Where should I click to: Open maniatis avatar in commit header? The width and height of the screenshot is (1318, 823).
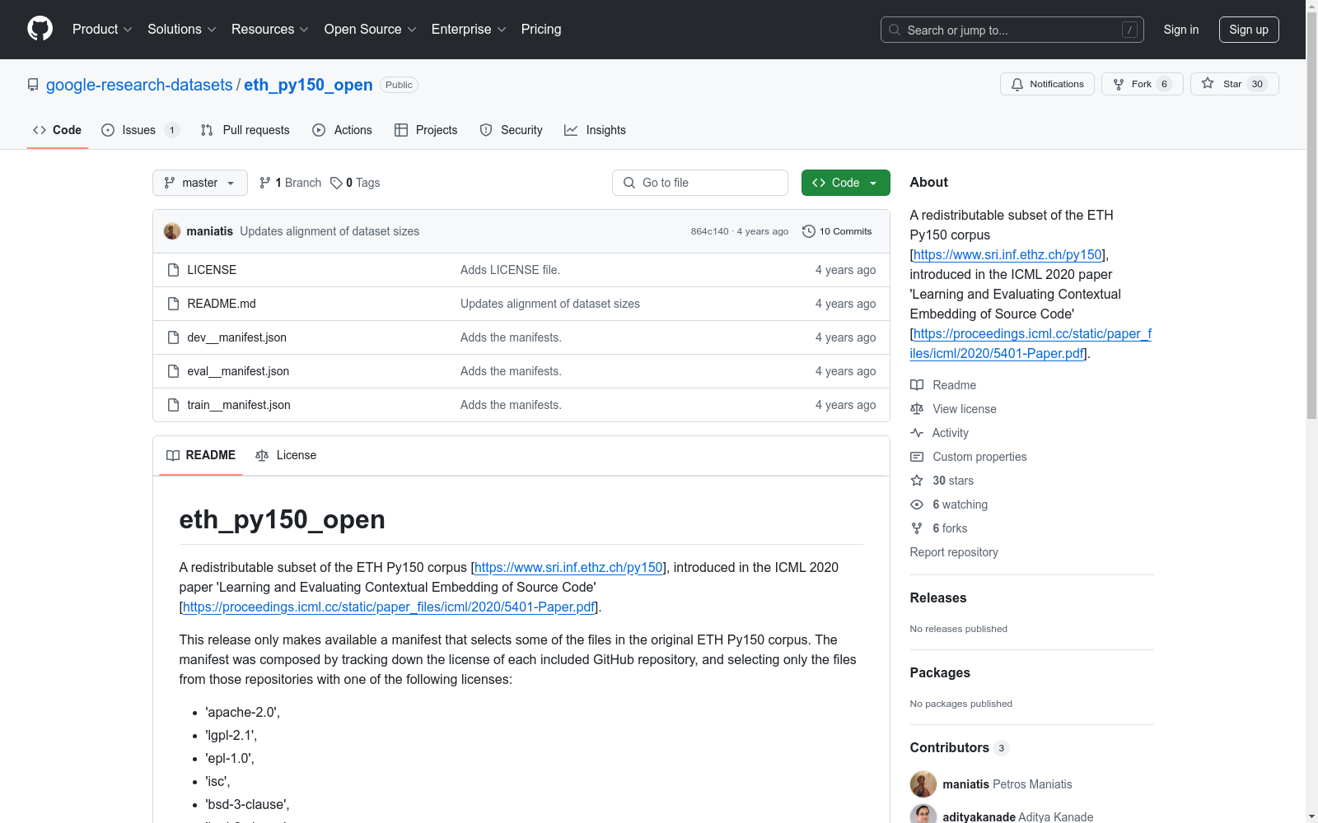tap(172, 231)
